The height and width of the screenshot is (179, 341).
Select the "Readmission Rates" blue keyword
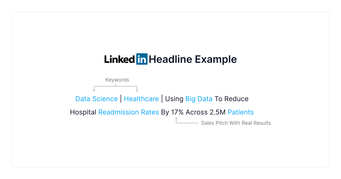pyautogui.click(x=128, y=112)
